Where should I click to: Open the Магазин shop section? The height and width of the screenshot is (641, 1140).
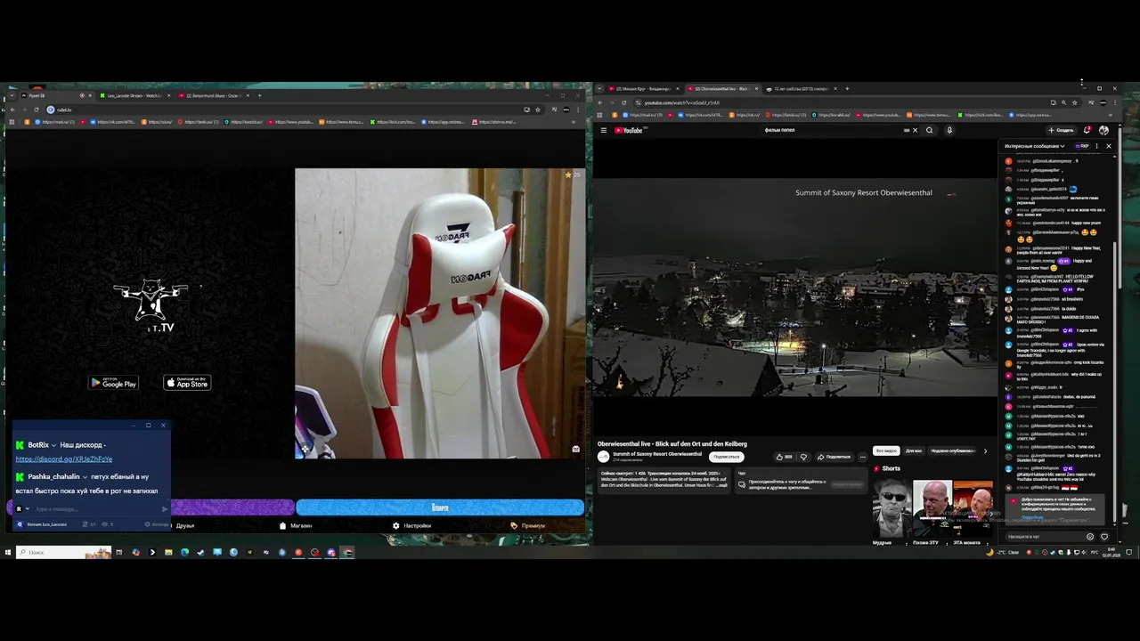[296, 526]
